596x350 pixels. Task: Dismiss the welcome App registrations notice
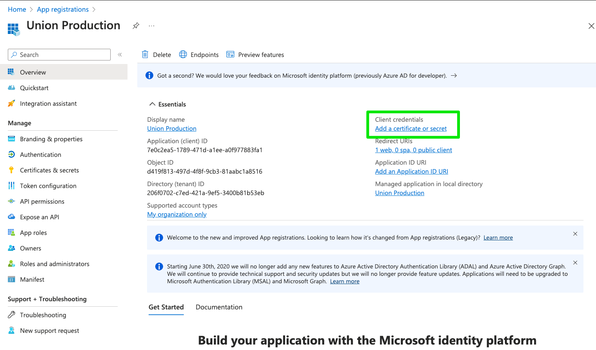575,234
